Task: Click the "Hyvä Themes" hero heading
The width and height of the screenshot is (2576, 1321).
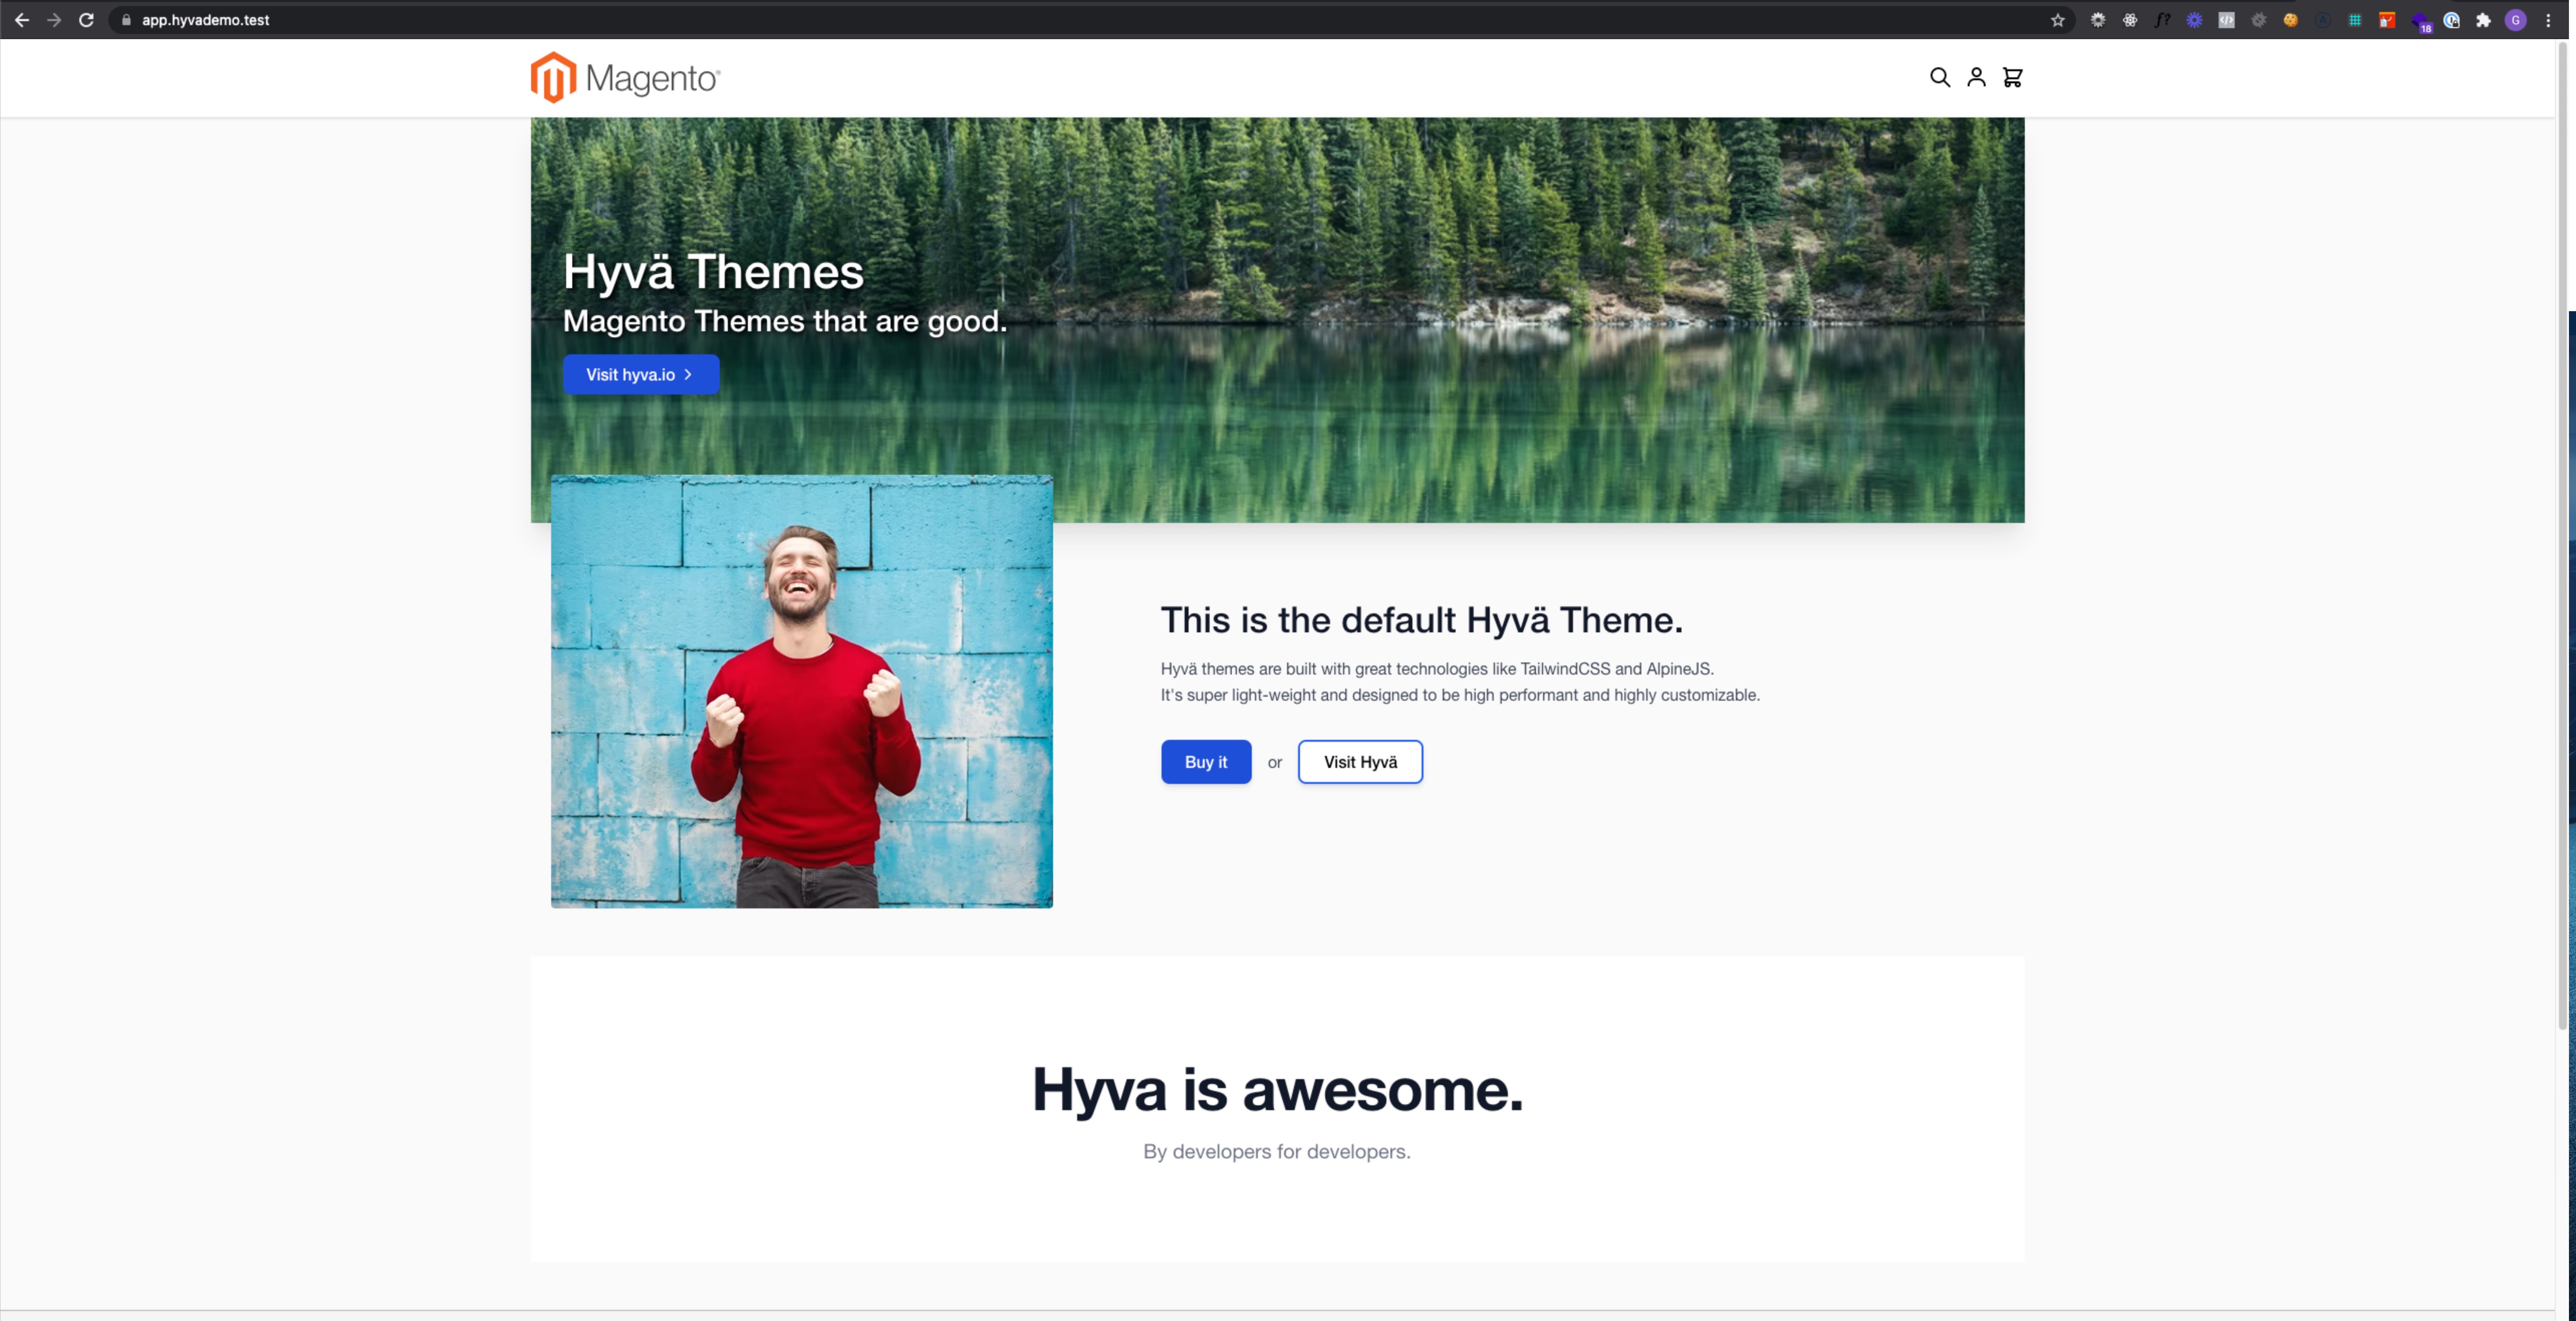Action: [713, 271]
